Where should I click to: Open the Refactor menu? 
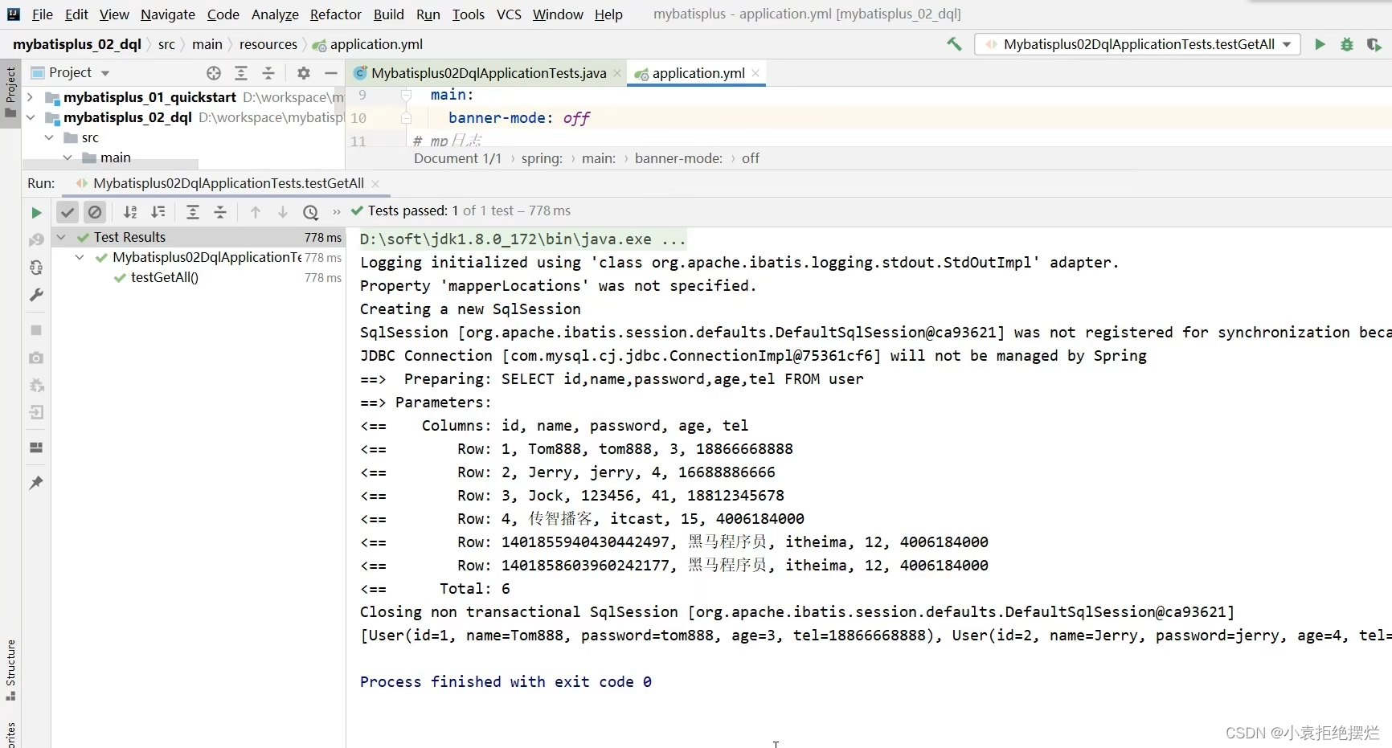coord(335,14)
